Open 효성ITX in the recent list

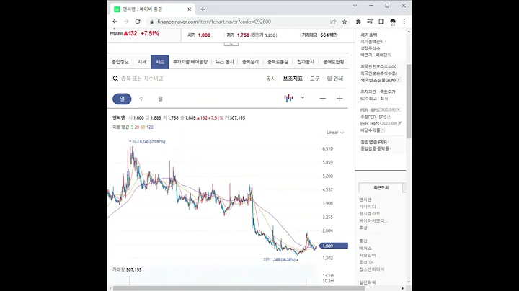point(367,262)
